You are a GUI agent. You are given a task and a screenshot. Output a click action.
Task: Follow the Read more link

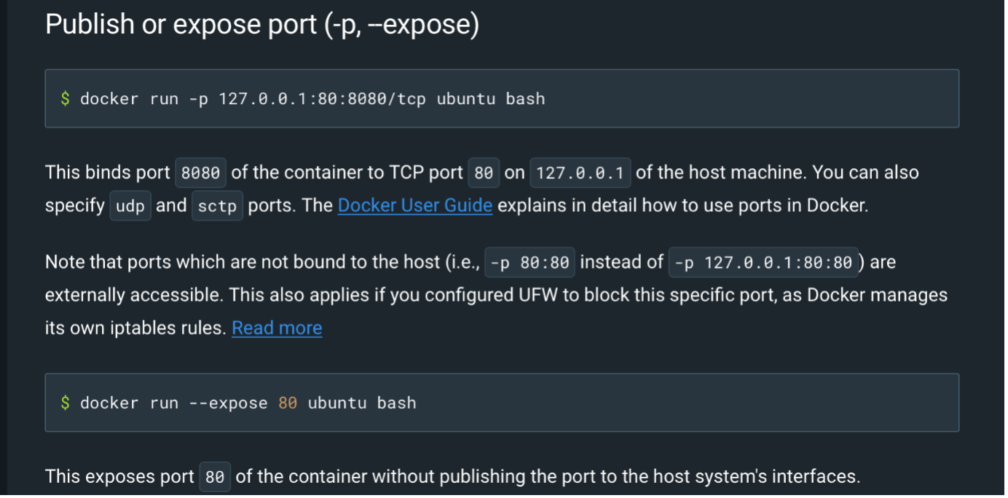pos(277,328)
